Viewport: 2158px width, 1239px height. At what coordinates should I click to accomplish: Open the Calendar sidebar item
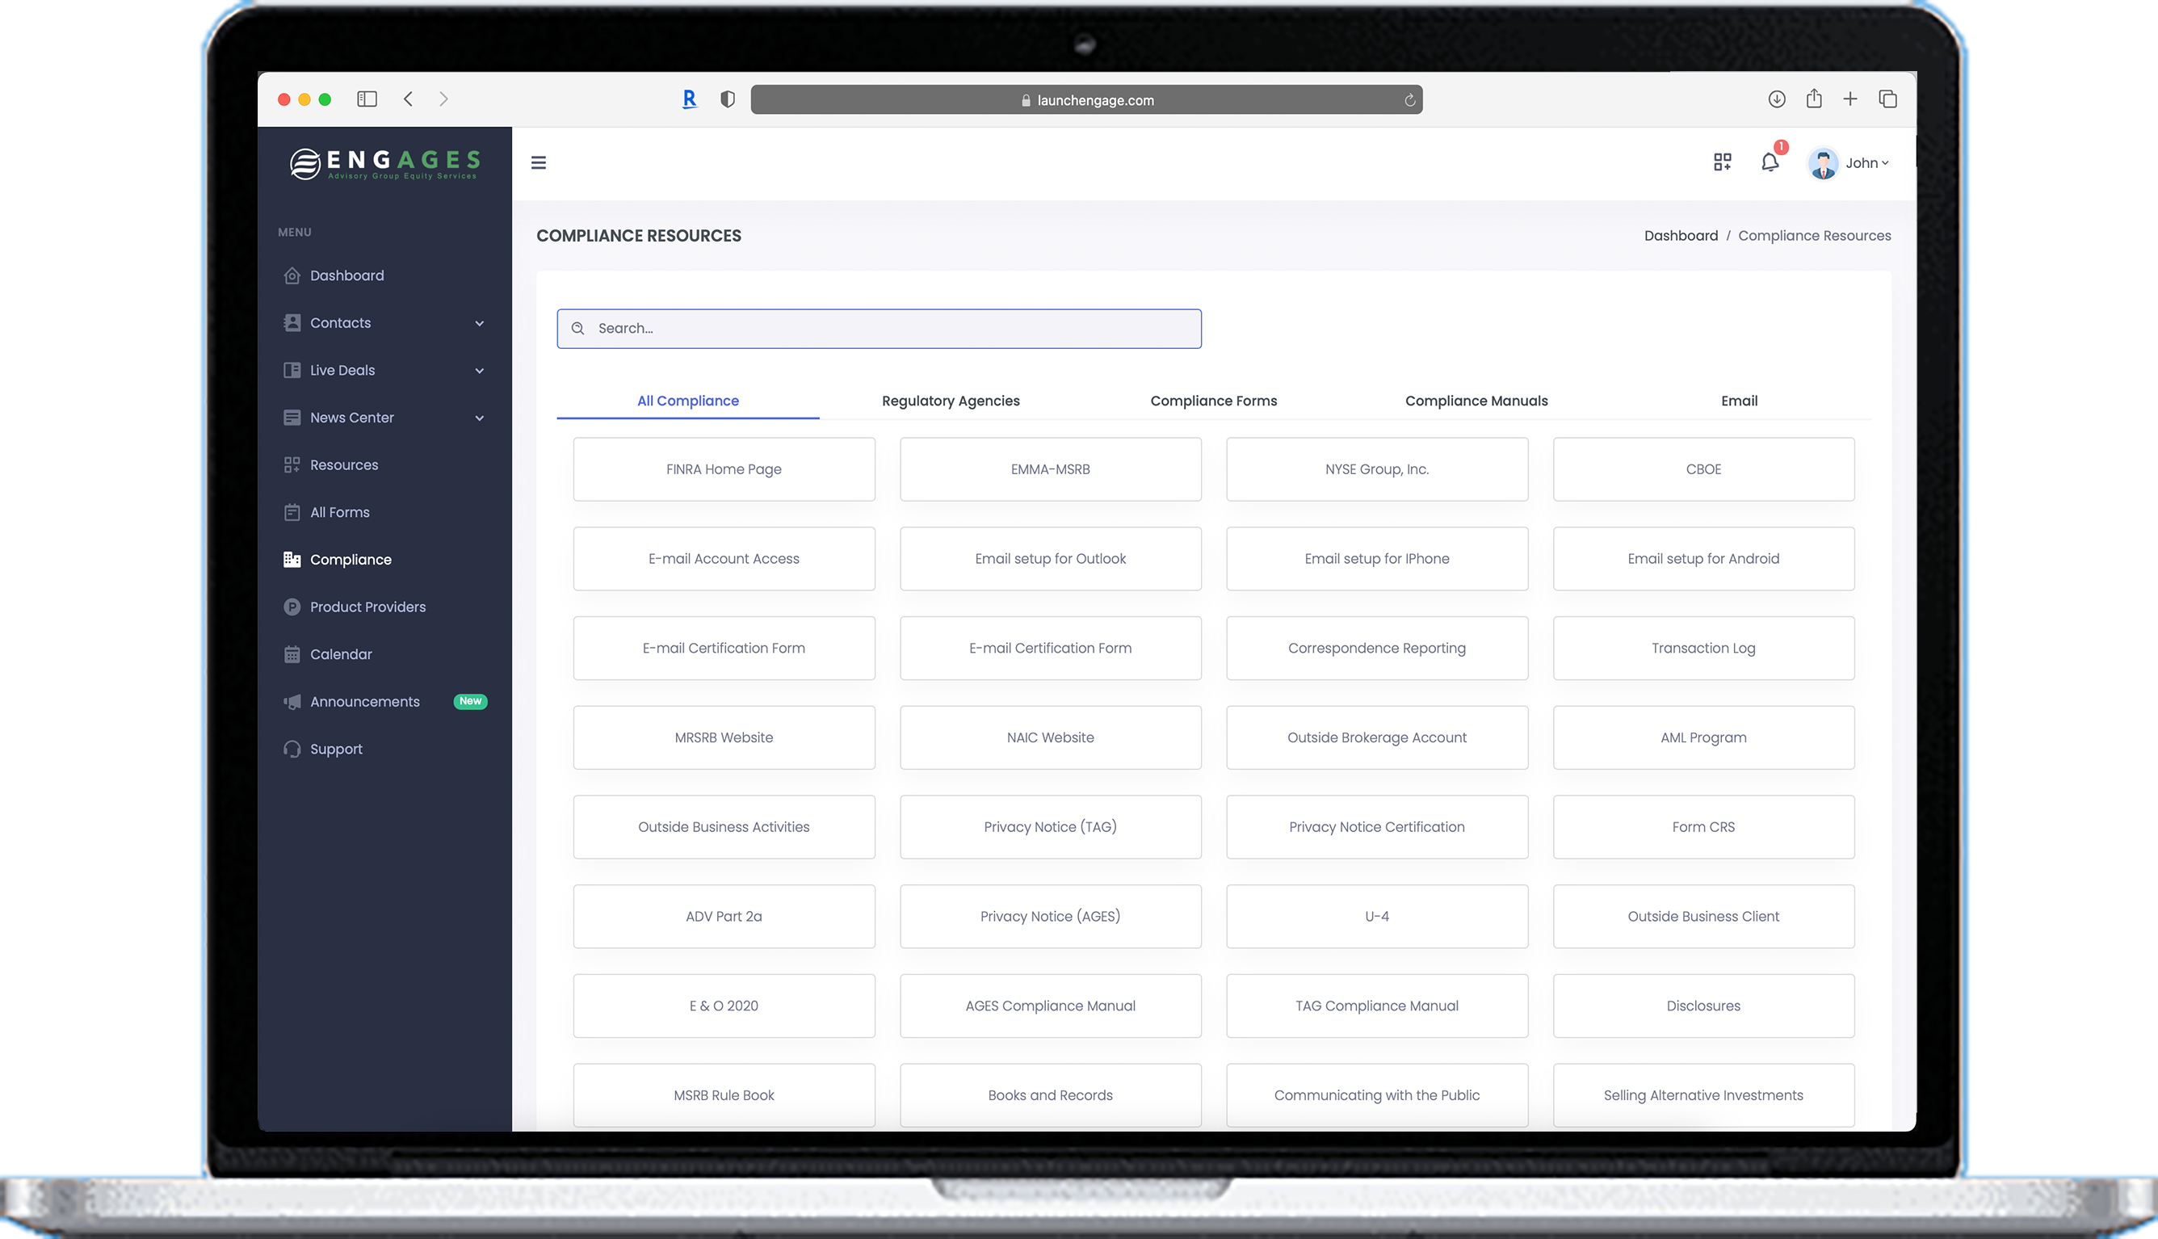pyautogui.click(x=340, y=654)
